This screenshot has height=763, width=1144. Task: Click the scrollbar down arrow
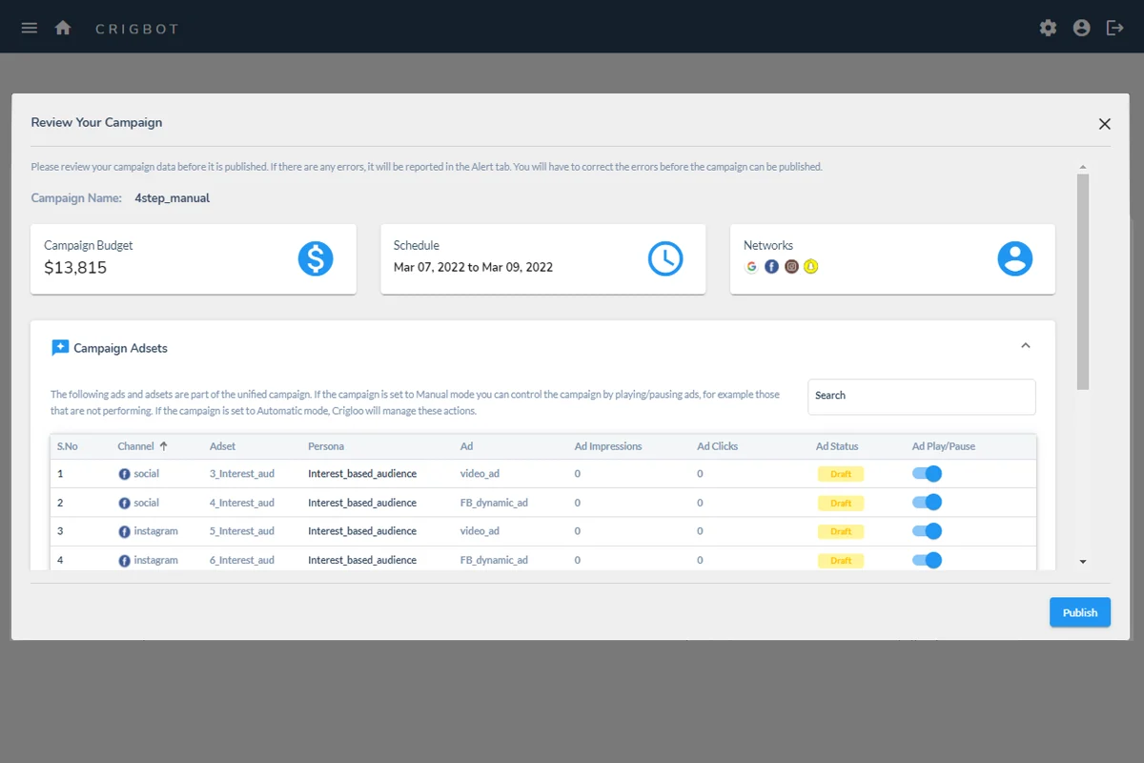click(x=1083, y=562)
